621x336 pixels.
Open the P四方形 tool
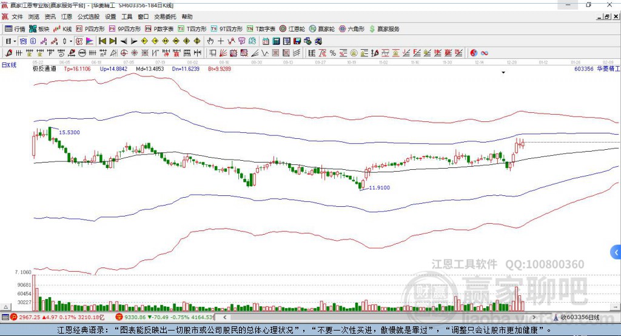point(90,29)
